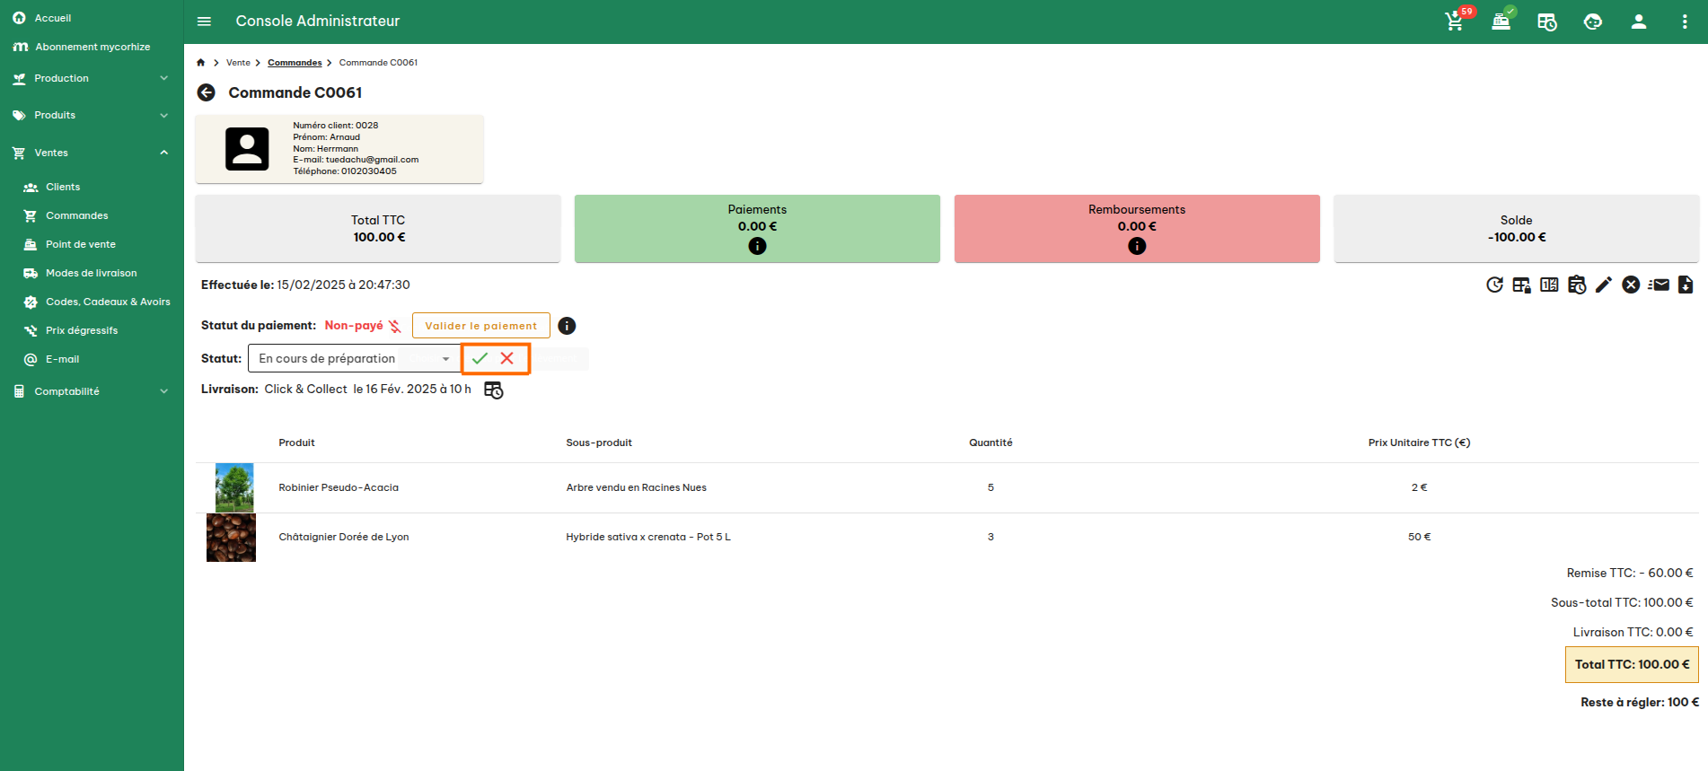Click the order history clock-arrow icon
This screenshot has width=1708, height=771.
1494,285
